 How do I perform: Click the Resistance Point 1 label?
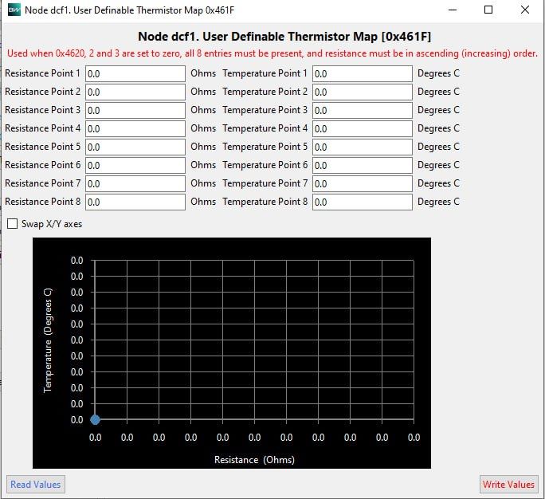(x=42, y=73)
